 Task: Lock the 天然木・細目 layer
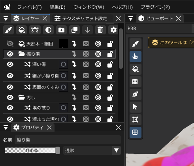point(110,44)
